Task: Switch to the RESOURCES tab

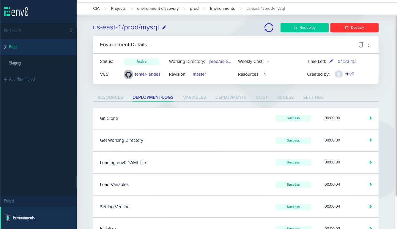Action: pyautogui.click(x=110, y=97)
